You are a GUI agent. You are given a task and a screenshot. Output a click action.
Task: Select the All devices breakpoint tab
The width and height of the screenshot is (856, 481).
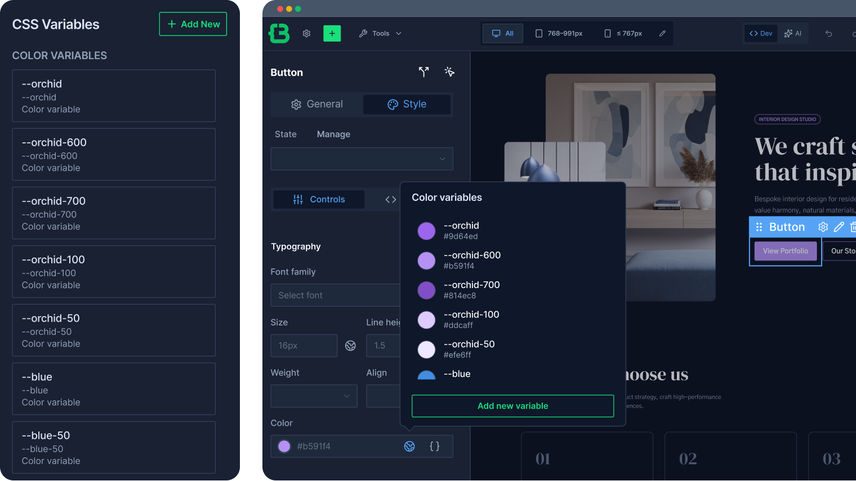coord(503,34)
